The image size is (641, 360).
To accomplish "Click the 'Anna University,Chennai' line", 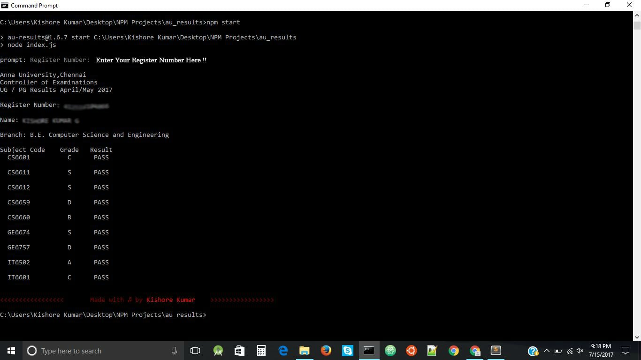I will click(x=43, y=75).
